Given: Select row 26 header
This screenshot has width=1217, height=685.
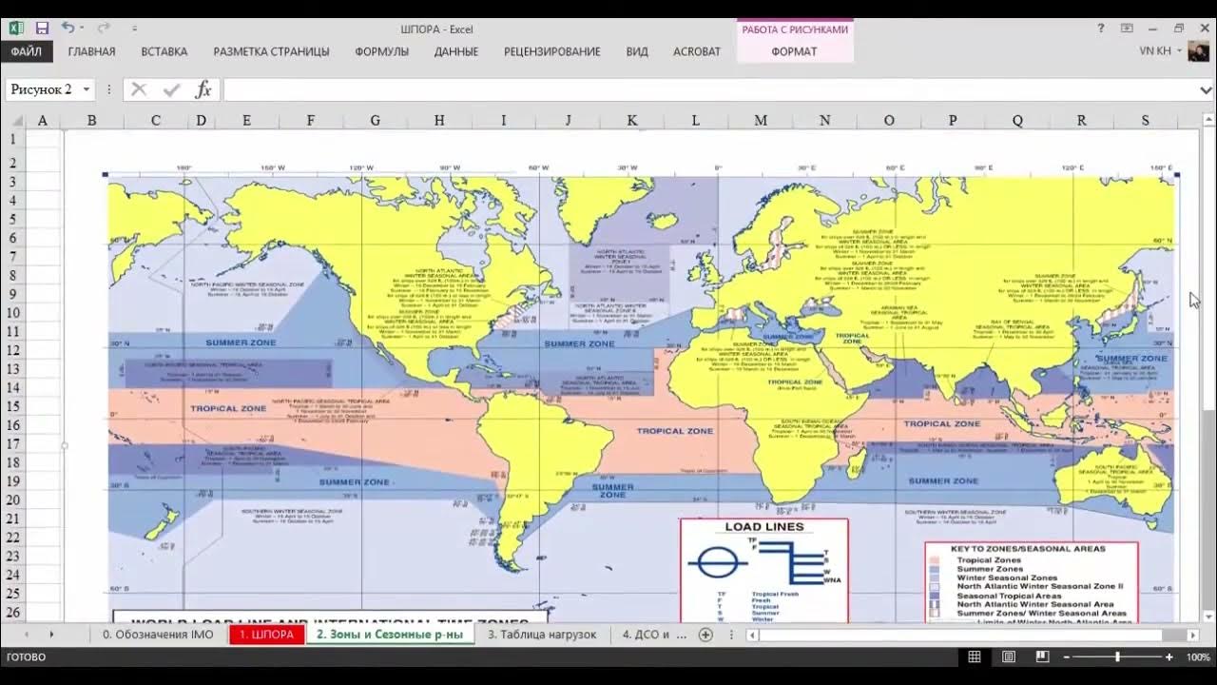Looking at the screenshot, I should 12,613.
